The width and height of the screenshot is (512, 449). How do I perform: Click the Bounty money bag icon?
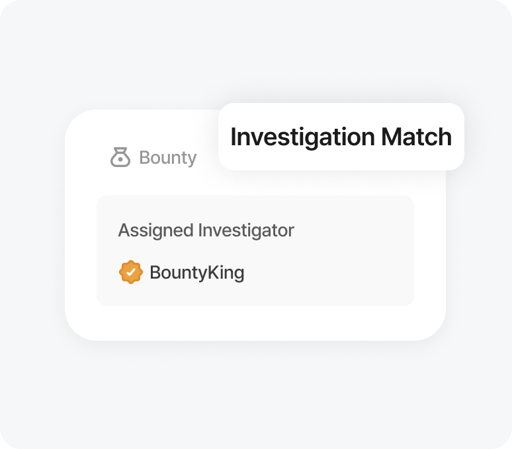(120, 158)
